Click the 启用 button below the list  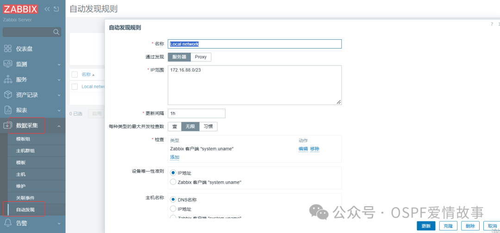tap(96, 114)
